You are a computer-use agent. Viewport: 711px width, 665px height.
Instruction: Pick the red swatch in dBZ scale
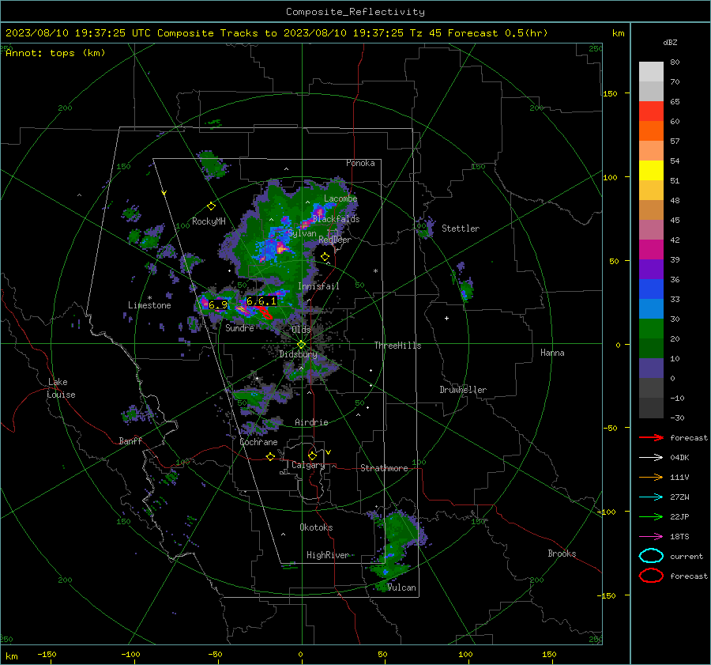tap(651, 111)
